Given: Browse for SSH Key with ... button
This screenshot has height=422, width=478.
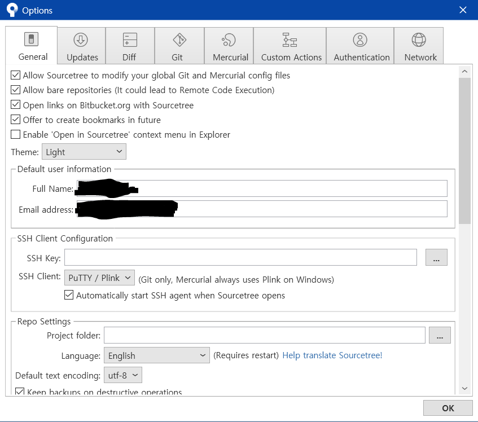Looking at the screenshot, I should tap(436, 257).
